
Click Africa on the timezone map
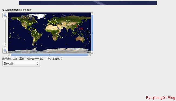click(x=54, y=32)
